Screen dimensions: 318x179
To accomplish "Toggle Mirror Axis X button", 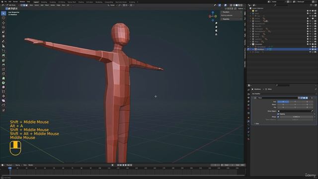I will pos(283,101).
